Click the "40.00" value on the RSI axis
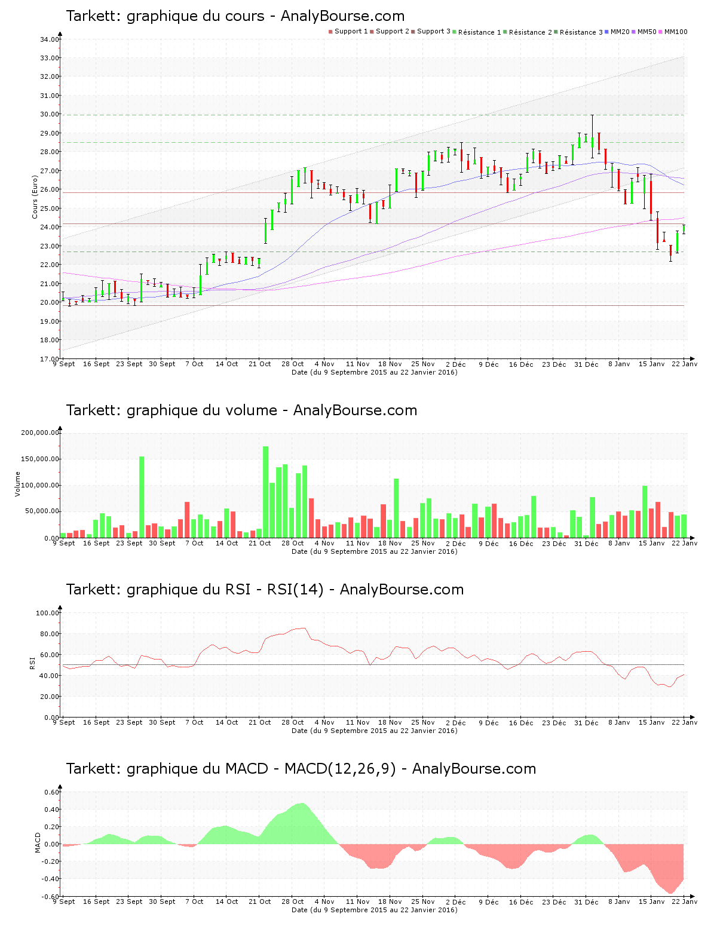 (x=50, y=676)
